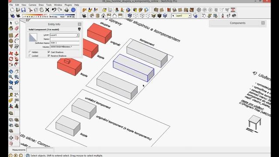This screenshot has height=157, width=279.
Task: Toggle Shaded With Textures style
Action: pyautogui.click(x=159, y=16)
